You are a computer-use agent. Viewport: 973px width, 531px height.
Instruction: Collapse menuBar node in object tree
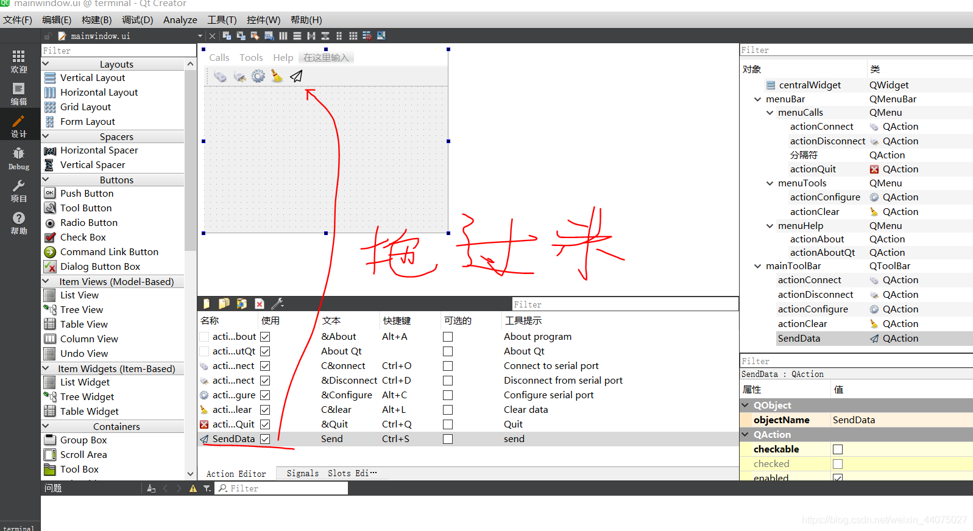click(x=757, y=99)
